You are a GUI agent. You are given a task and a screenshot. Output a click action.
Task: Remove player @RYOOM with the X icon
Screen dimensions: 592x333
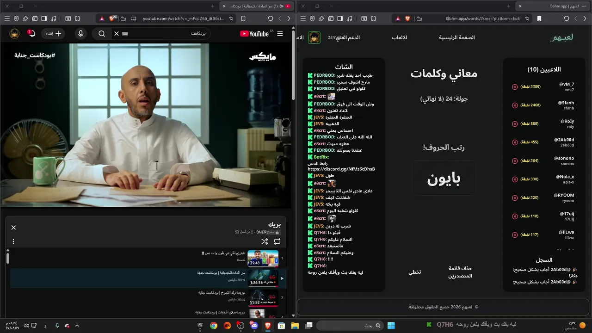(x=515, y=197)
